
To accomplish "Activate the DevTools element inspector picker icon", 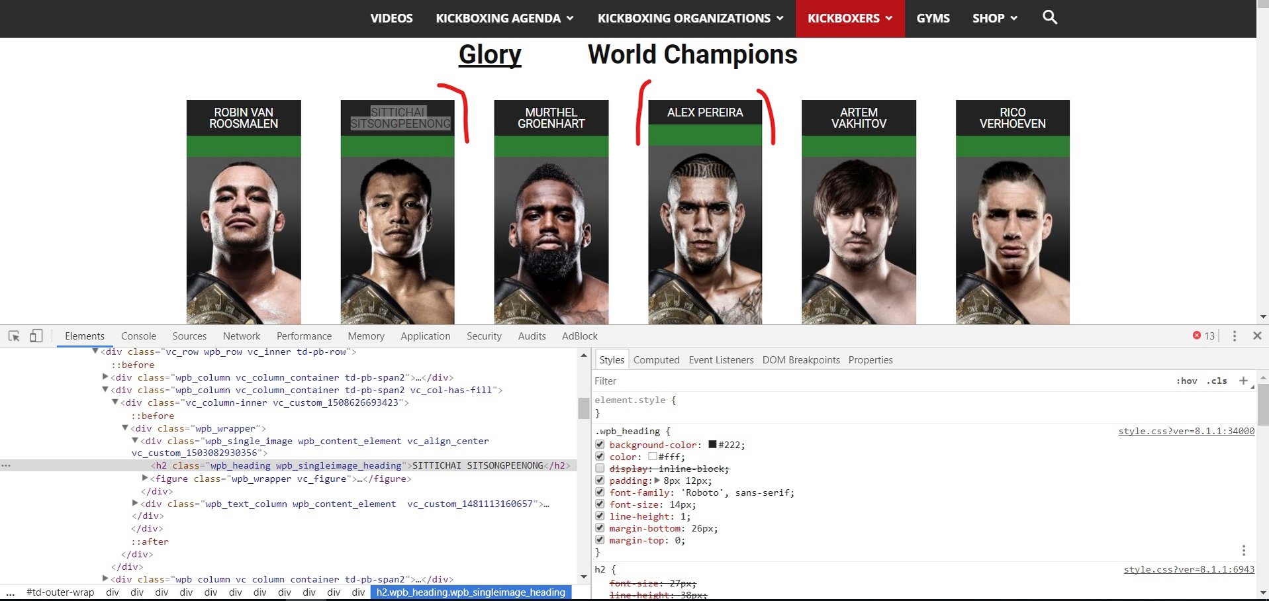I will point(14,336).
